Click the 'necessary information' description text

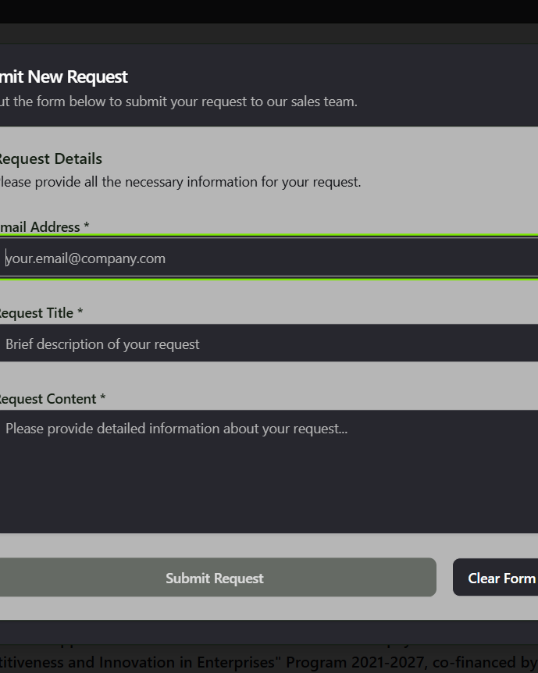click(x=180, y=182)
